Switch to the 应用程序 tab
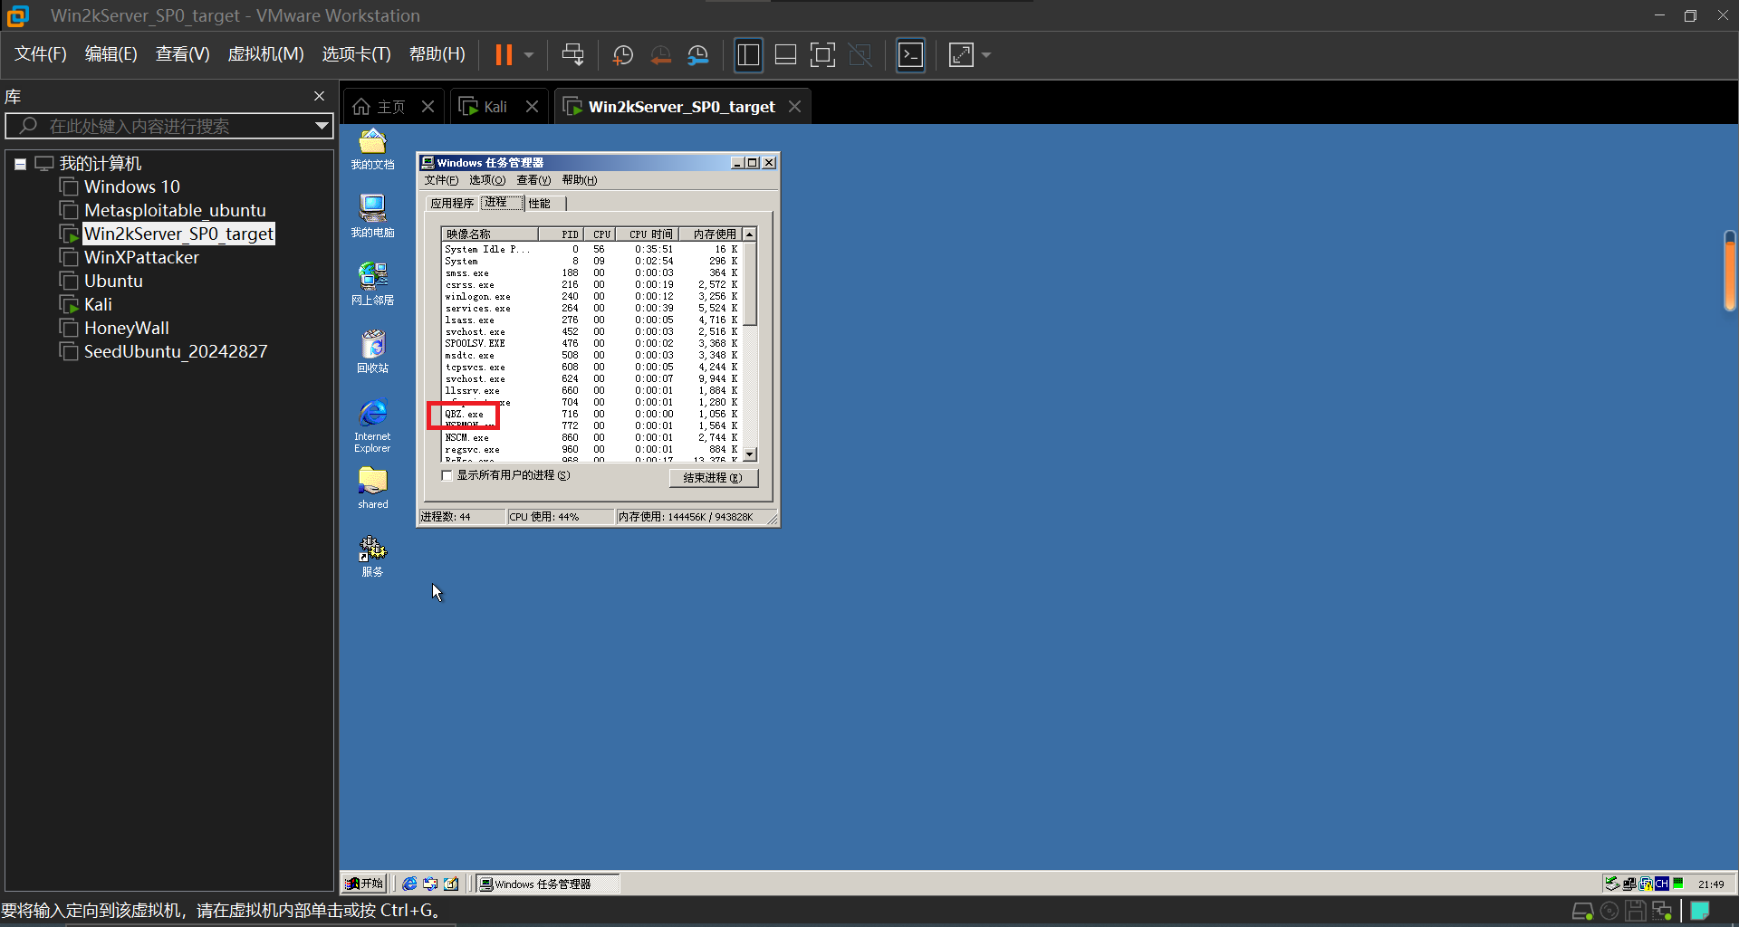 click(x=452, y=204)
